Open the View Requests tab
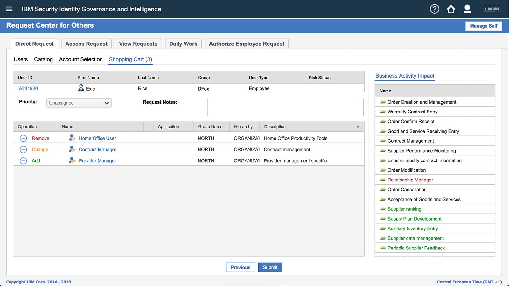The height and width of the screenshot is (286, 509). click(x=138, y=44)
